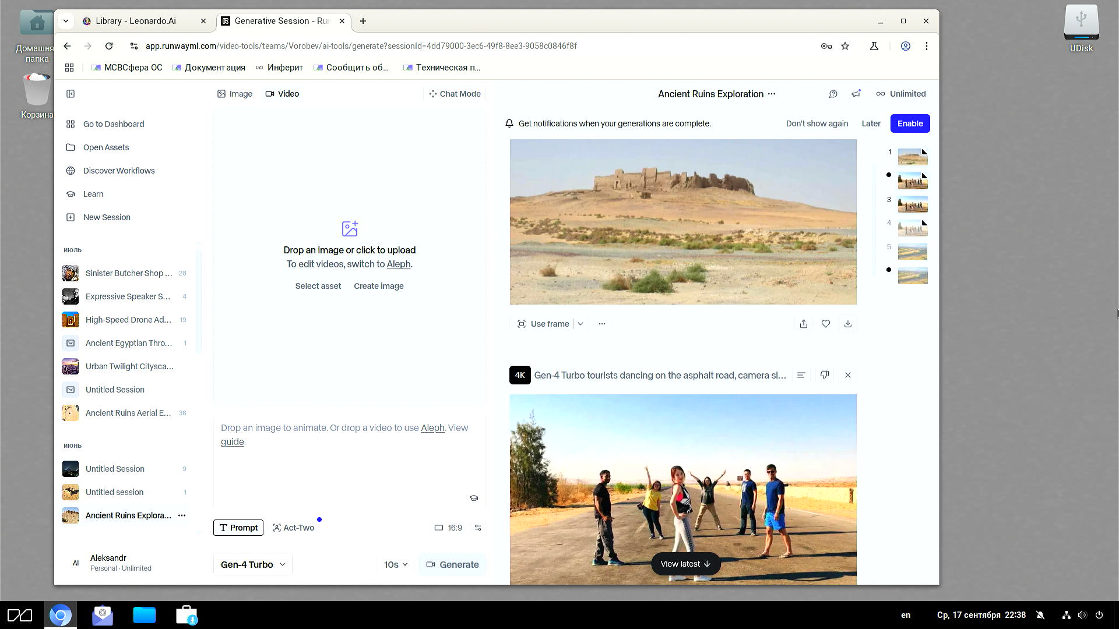Click the 16:9 aspect ratio selector
Image resolution: width=1119 pixels, height=629 pixels.
pyautogui.click(x=448, y=528)
